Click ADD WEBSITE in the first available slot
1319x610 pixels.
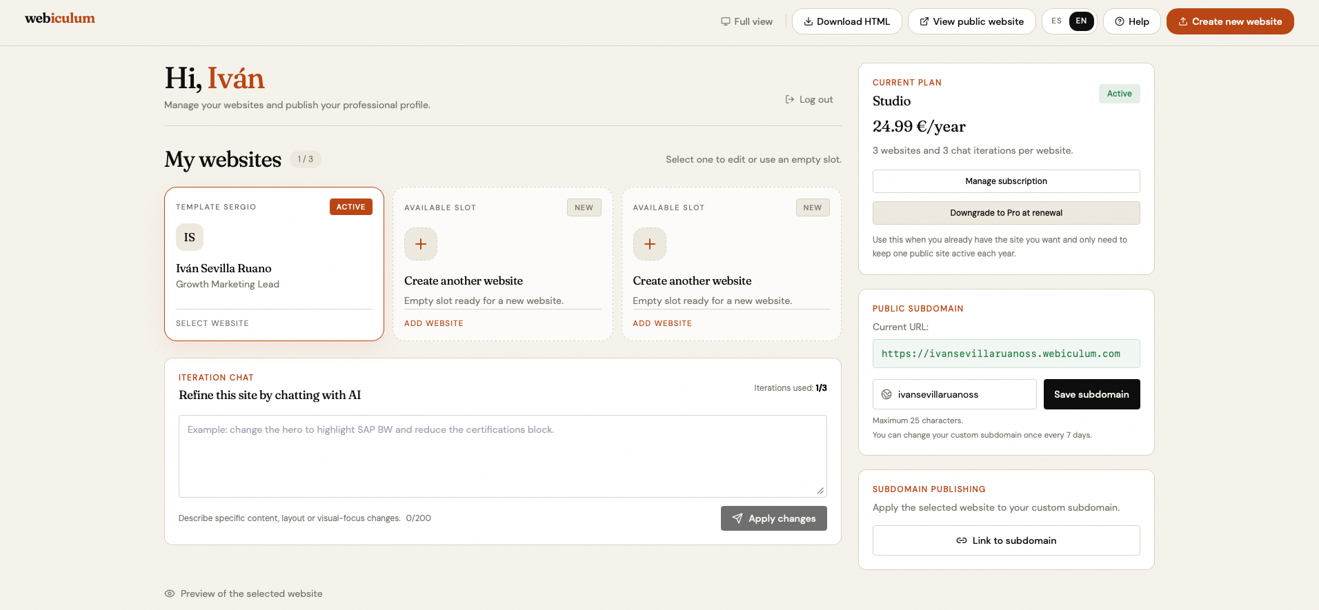pyautogui.click(x=434, y=323)
